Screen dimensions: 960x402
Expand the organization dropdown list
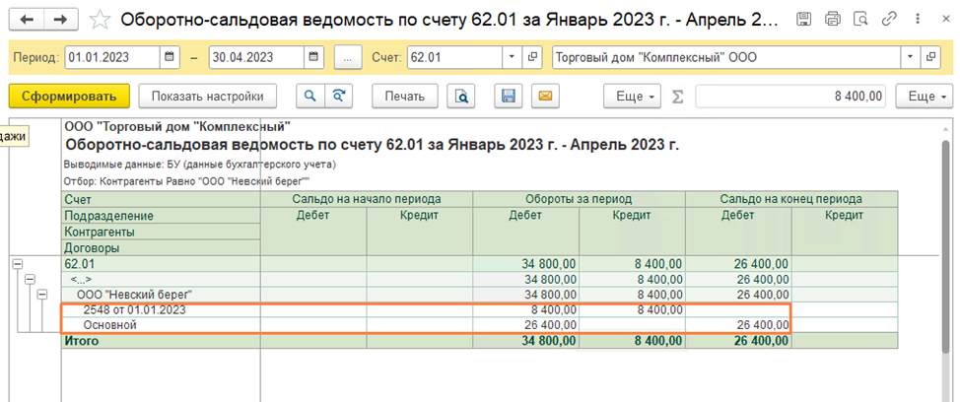[x=909, y=57]
